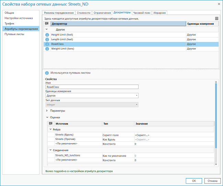223x186 pixels.
Task: Switch to Часовой пояс tab
Action: 142,13
